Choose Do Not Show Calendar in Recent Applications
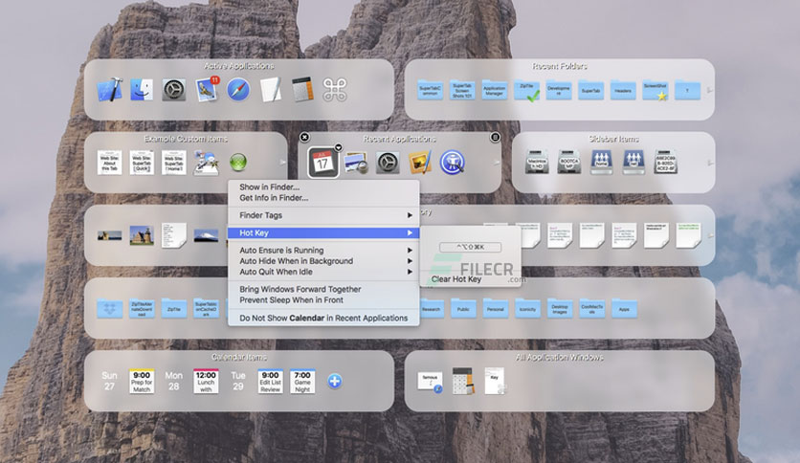Screen dimensions: 800x463 pyautogui.click(x=323, y=318)
